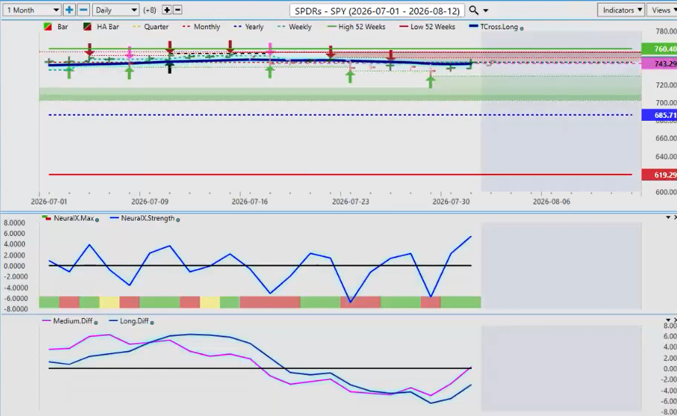Click the settings dot beside NeuralX.Max

point(97,219)
